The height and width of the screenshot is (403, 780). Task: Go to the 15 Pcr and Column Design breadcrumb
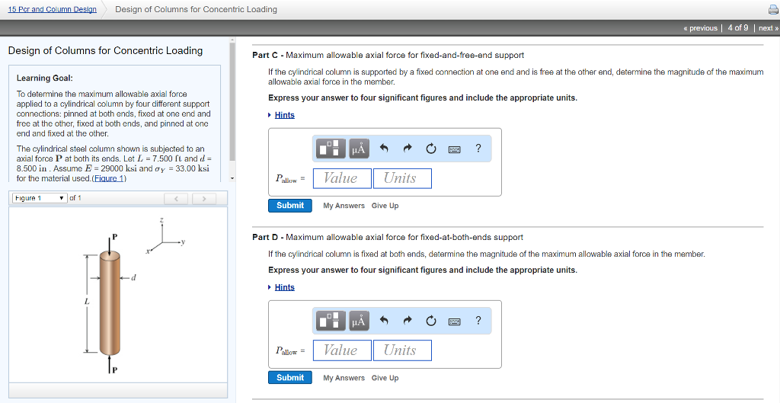point(53,9)
